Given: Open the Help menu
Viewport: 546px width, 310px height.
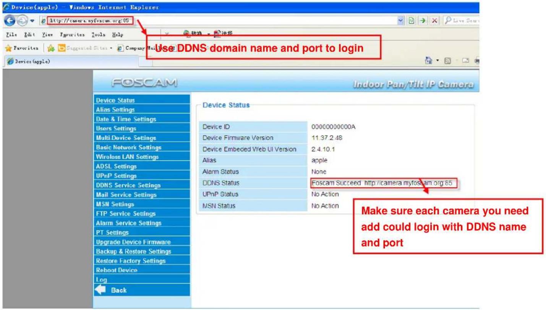Looking at the screenshot, I should click(x=117, y=34).
